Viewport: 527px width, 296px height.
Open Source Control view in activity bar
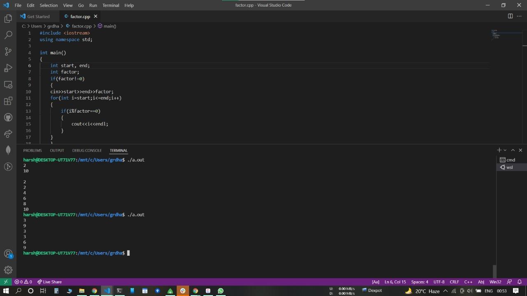tap(8, 51)
